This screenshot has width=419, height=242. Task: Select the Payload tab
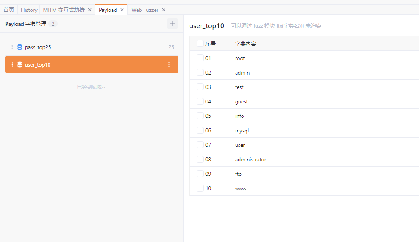pos(108,10)
